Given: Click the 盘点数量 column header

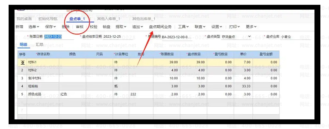Looking at the screenshot, I should point(193,54).
